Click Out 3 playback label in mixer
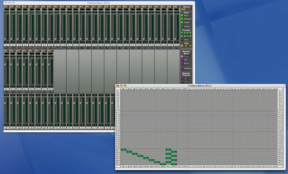 [19, 89]
